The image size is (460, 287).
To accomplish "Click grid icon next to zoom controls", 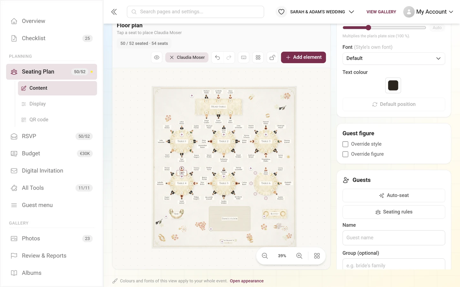I will [x=317, y=256].
